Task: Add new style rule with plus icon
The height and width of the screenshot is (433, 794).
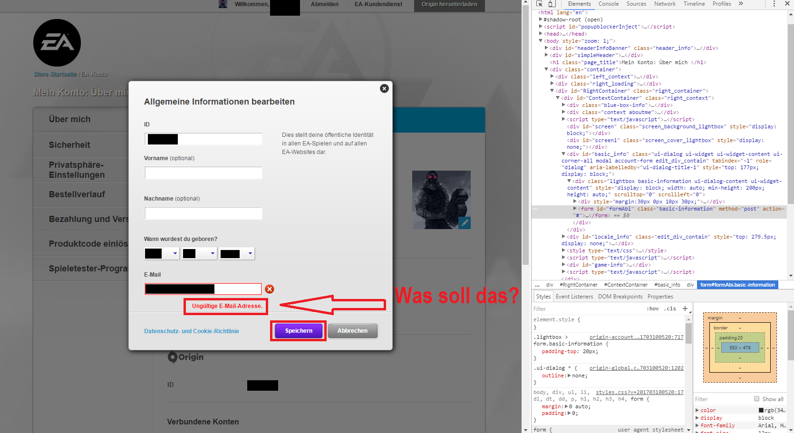Action: (x=685, y=308)
